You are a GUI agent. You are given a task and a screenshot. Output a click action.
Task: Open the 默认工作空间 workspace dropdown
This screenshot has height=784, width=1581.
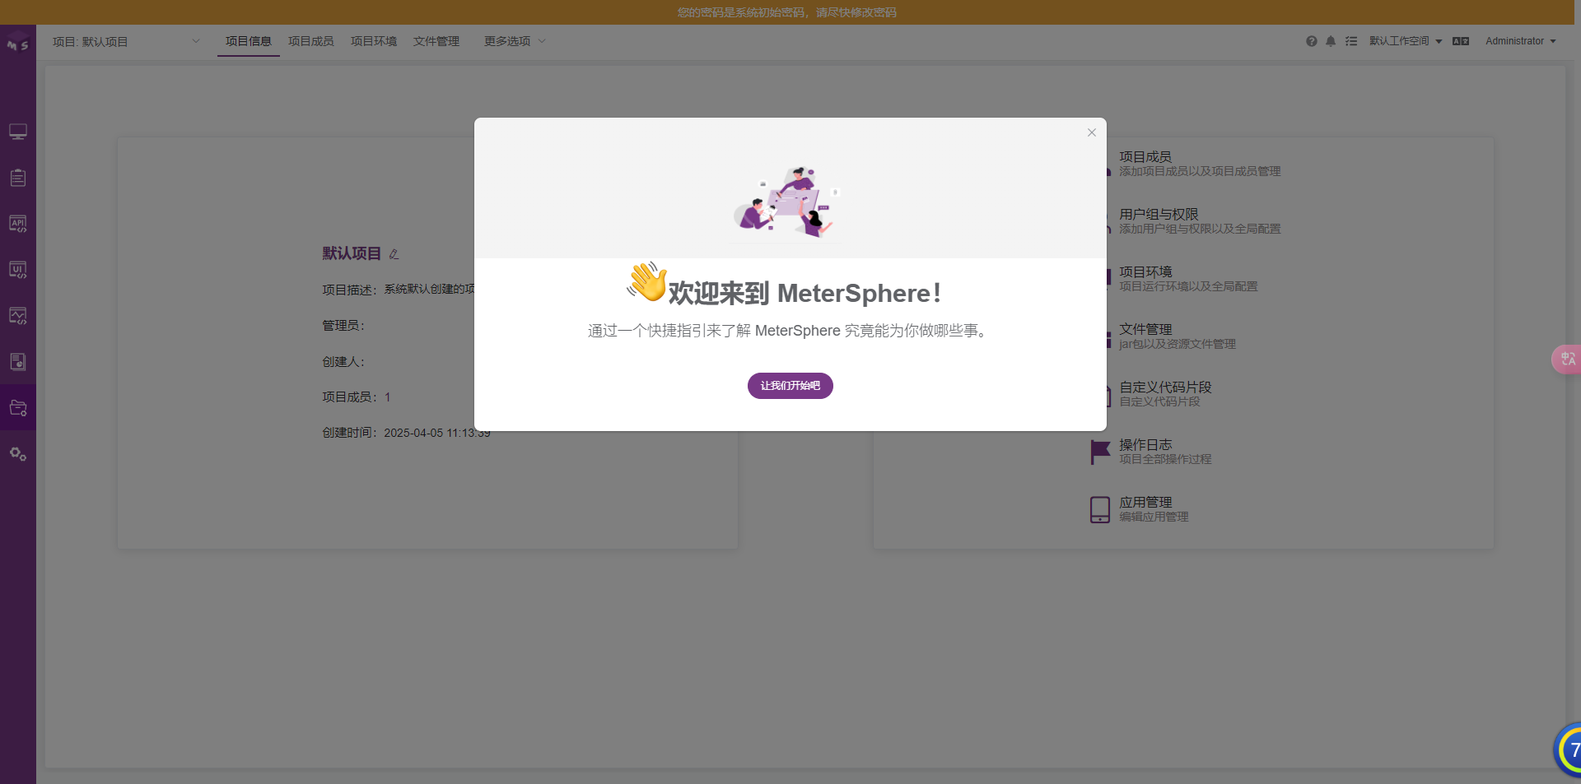click(1406, 41)
